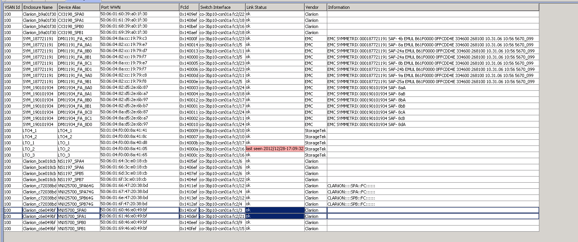The image size is (578, 242).
Task: Select the Information cell containing SAF- 4b
Action: pos(433,39)
